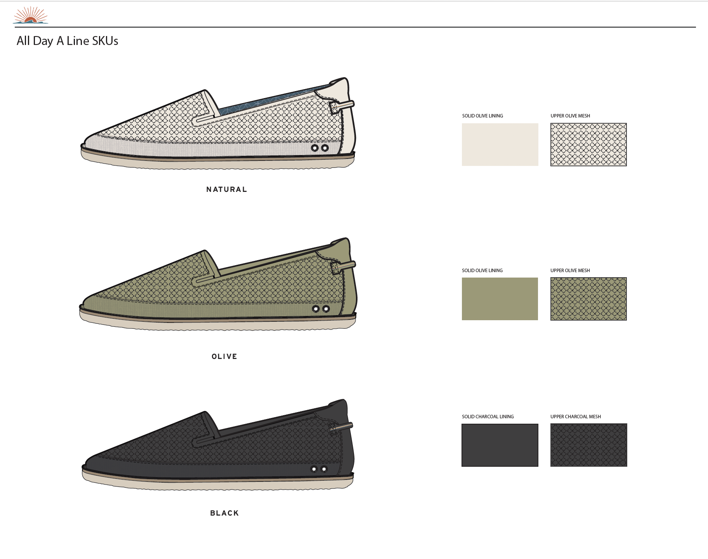Select 'UPPER OLIVE MESH' label above cream mesh
The width and height of the screenshot is (708, 559).
(570, 116)
